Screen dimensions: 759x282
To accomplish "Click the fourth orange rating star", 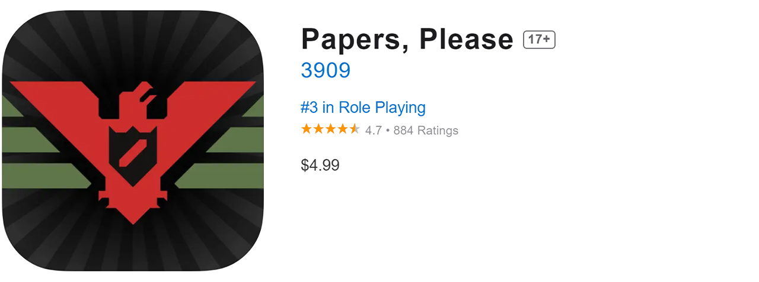I will tap(342, 129).
